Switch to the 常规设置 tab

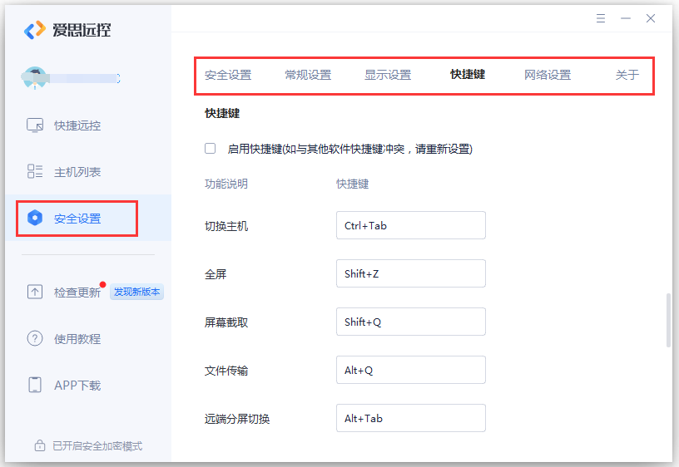[x=308, y=75]
